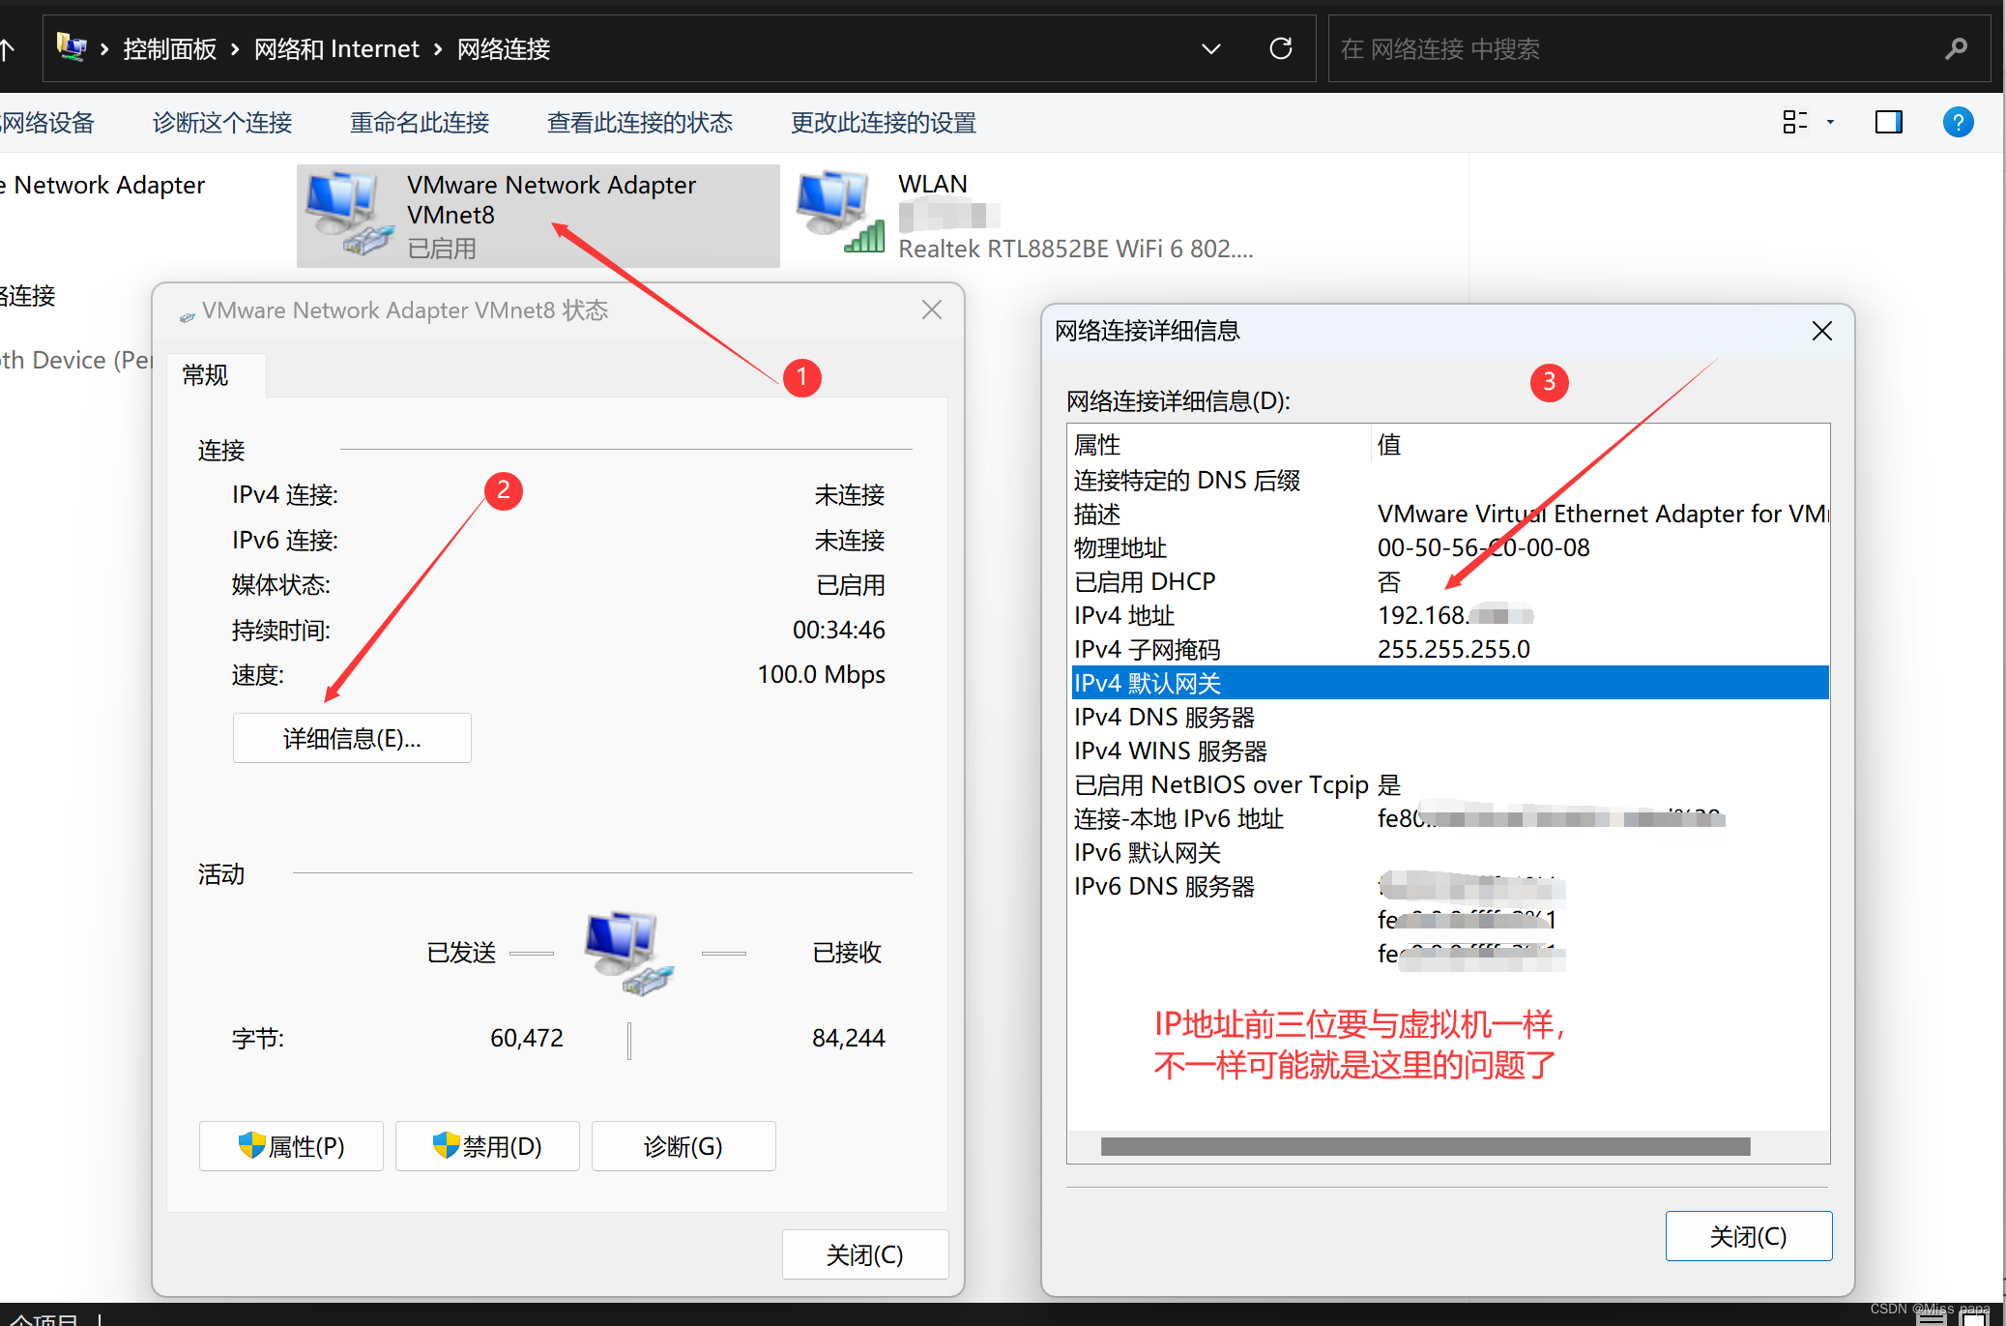Click the search magnifier icon
2006x1326 pixels.
coord(1956,48)
